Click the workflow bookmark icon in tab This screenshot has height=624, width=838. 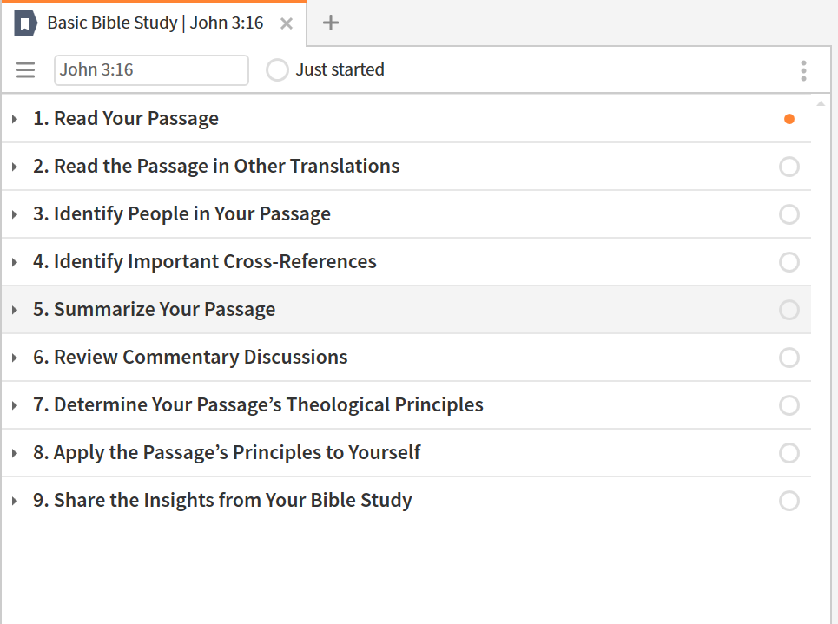(25, 23)
